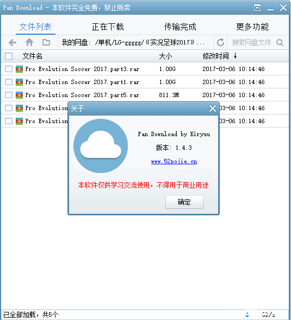Toggle the select-all checkbox in header

[x=9, y=56]
